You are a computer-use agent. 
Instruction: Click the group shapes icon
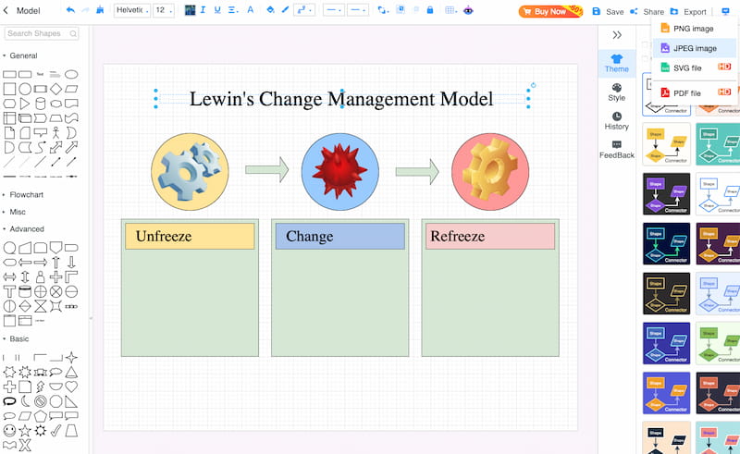[401, 10]
